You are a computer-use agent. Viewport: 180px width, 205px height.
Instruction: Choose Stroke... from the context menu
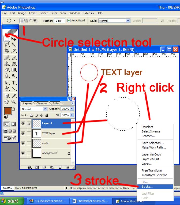[x=148, y=187]
